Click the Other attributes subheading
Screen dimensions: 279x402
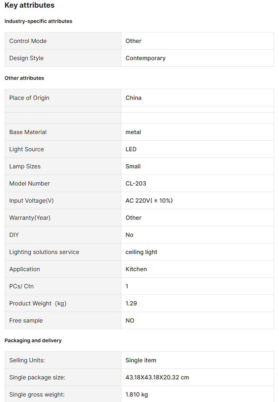pyautogui.click(x=24, y=78)
